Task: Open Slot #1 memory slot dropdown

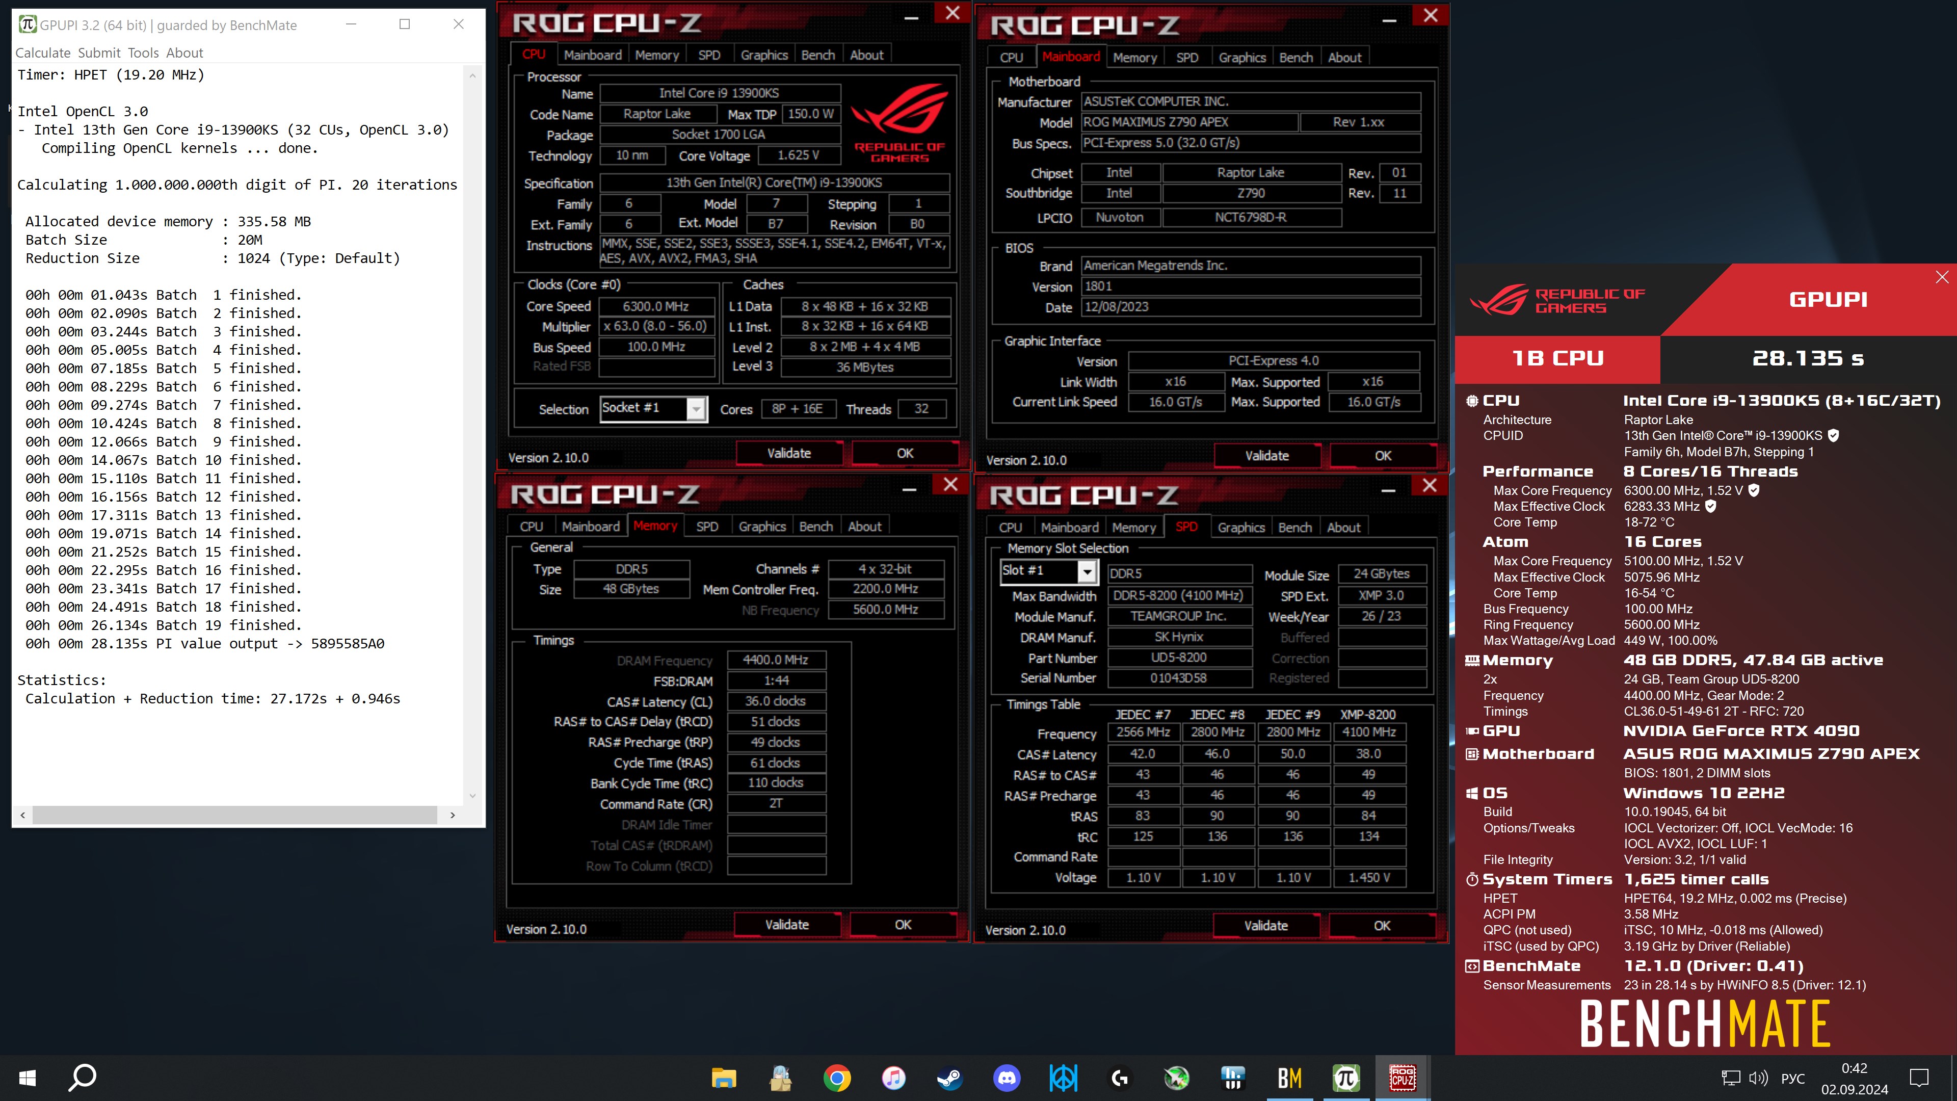Action: [x=1087, y=571]
